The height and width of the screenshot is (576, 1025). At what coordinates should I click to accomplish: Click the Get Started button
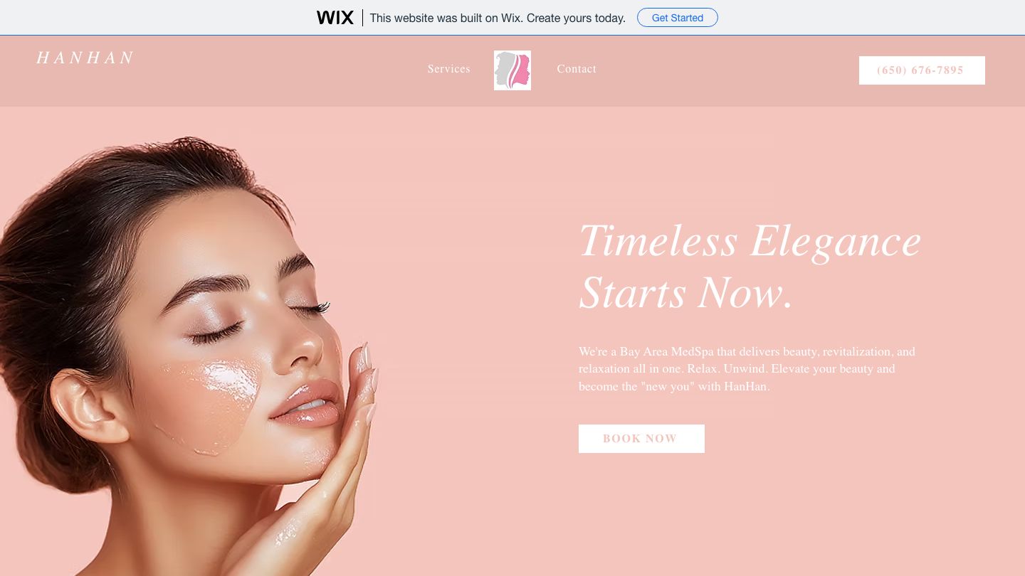point(678,18)
